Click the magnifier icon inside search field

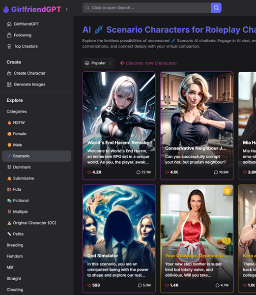(x=87, y=8)
